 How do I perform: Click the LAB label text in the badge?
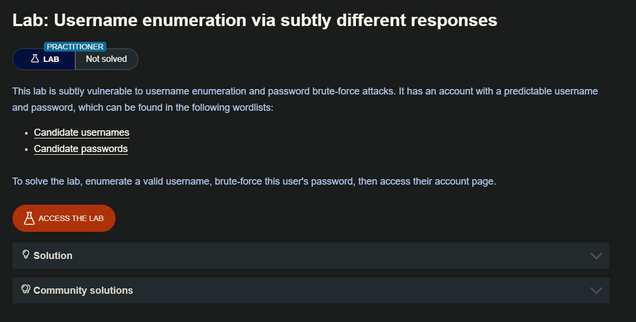coord(52,59)
